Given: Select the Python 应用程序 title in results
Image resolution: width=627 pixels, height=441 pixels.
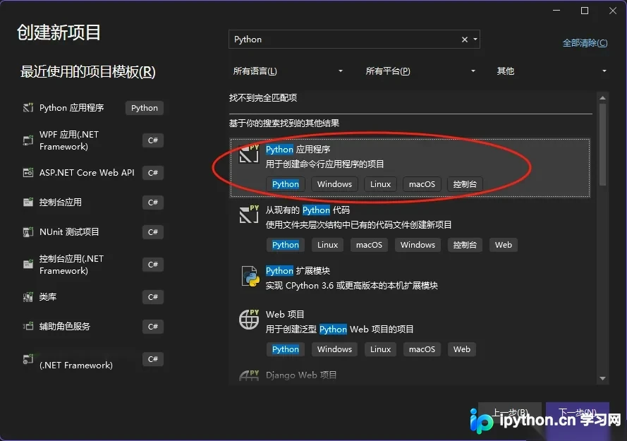Looking at the screenshot, I should tap(298, 150).
